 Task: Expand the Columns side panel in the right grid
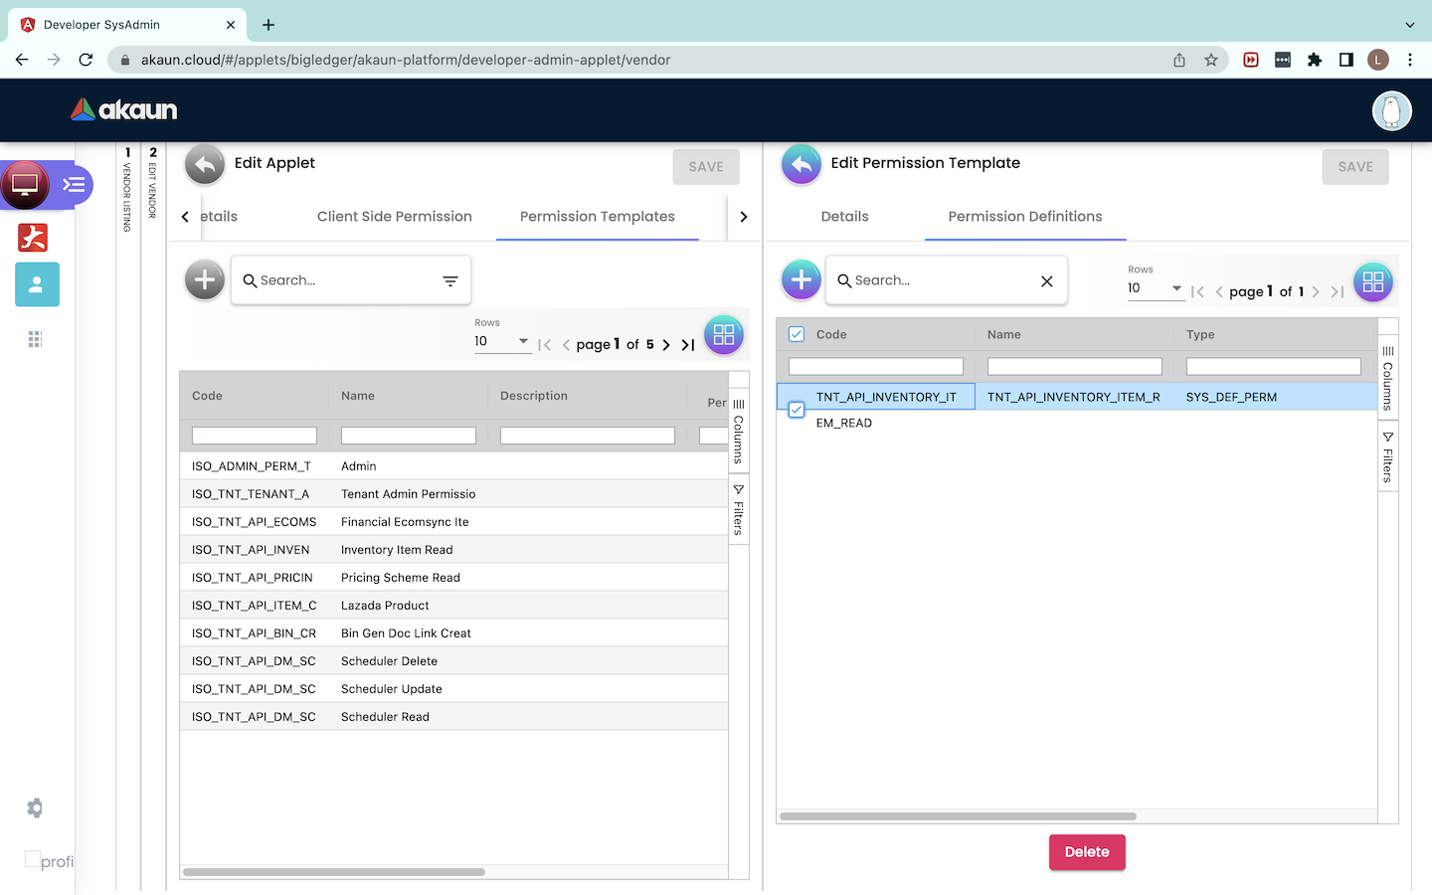(1388, 378)
